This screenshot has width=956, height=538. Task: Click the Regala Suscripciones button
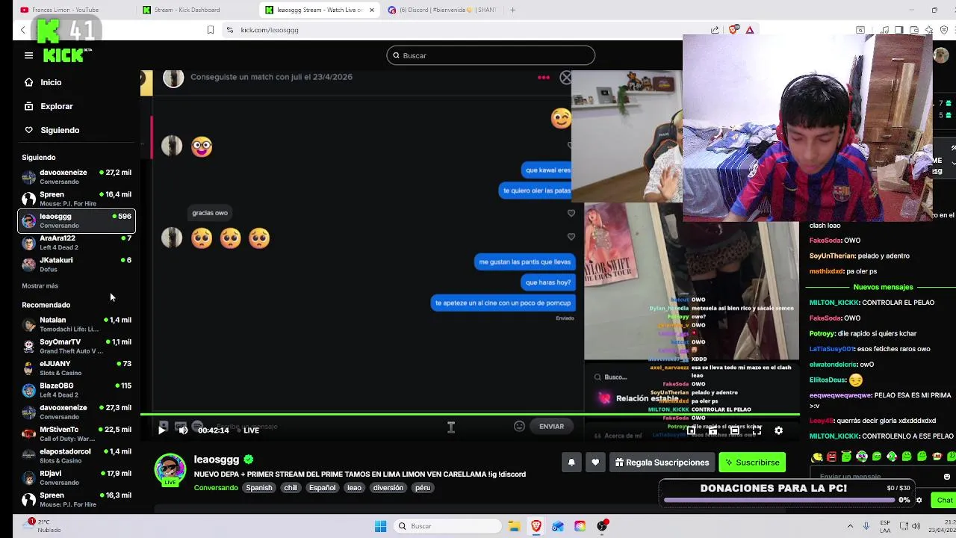pyautogui.click(x=662, y=463)
